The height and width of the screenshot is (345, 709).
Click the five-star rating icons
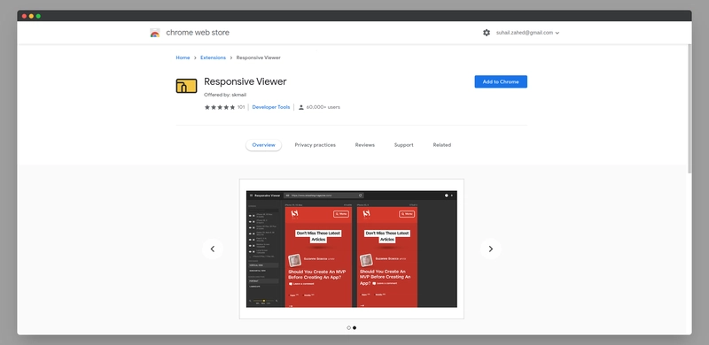pos(220,107)
